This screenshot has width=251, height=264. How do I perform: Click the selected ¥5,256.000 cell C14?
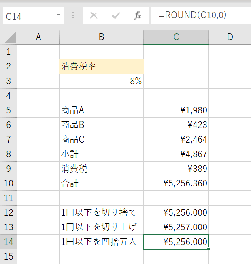point(176,242)
